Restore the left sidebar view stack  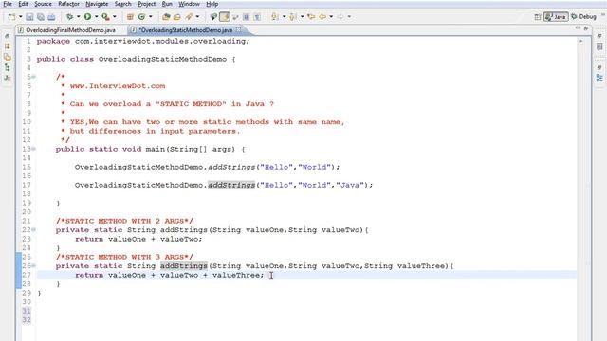(x=7, y=36)
